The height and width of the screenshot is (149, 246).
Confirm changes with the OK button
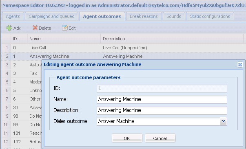(x=127, y=138)
